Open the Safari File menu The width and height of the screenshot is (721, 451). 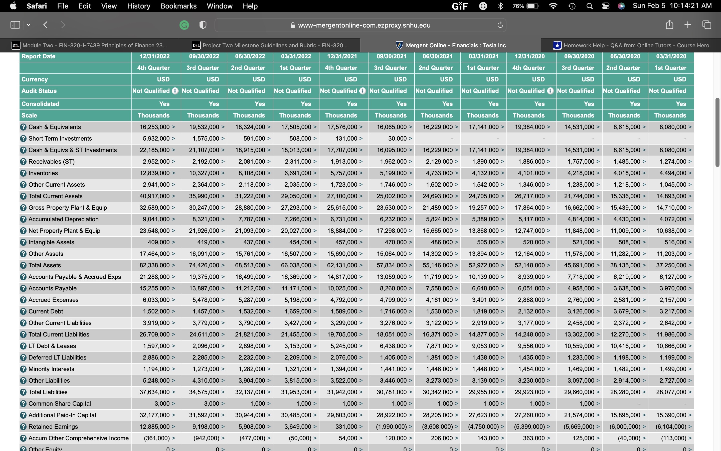coord(63,6)
